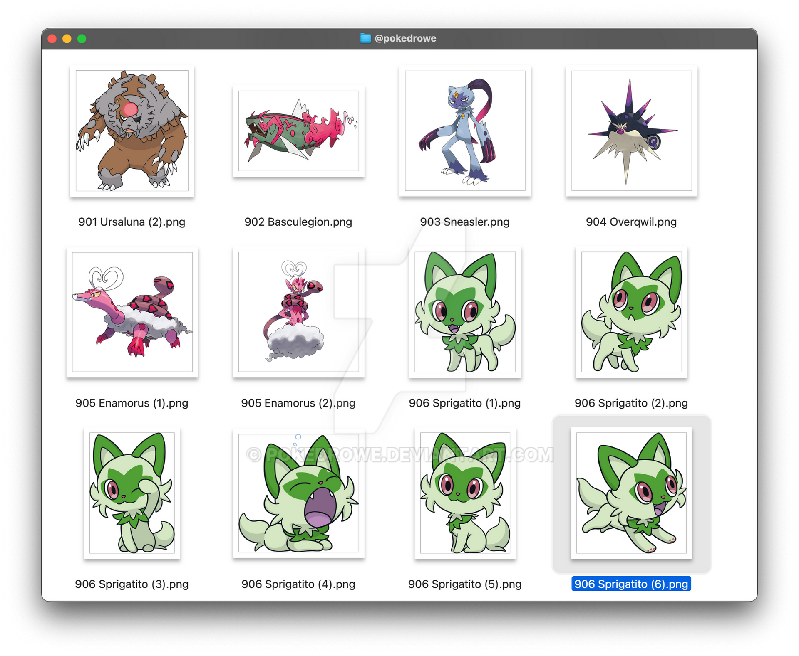The width and height of the screenshot is (799, 656).
Task: Click the filename 906 Sprigatito (4).png
Action: 298,584
